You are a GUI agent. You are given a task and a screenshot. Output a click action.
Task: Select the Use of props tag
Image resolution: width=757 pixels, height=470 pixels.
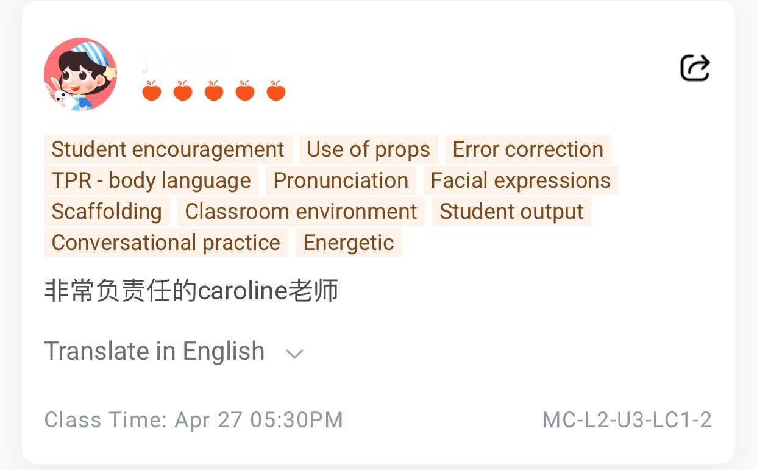(368, 149)
